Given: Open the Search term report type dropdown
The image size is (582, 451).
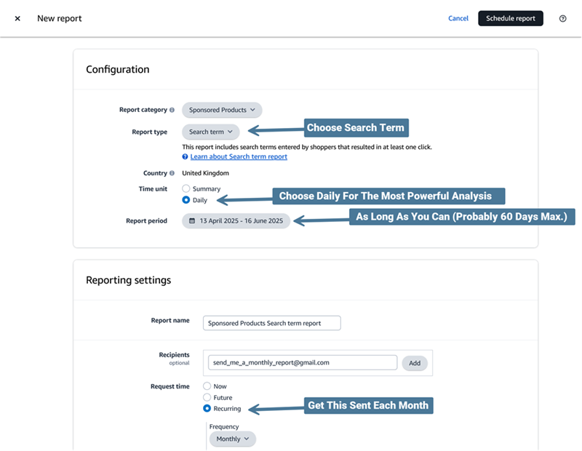Looking at the screenshot, I should pos(210,132).
